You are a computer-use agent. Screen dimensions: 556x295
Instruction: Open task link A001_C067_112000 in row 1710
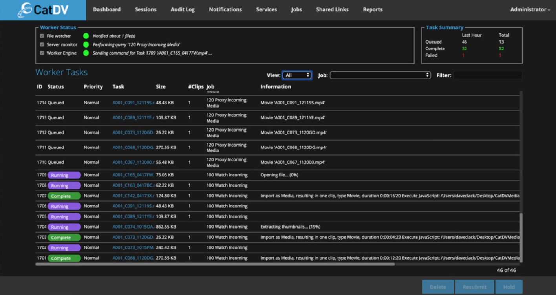[x=134, y=163]
